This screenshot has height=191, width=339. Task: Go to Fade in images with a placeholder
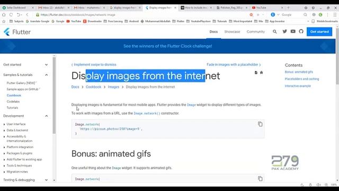pos(234,65)
